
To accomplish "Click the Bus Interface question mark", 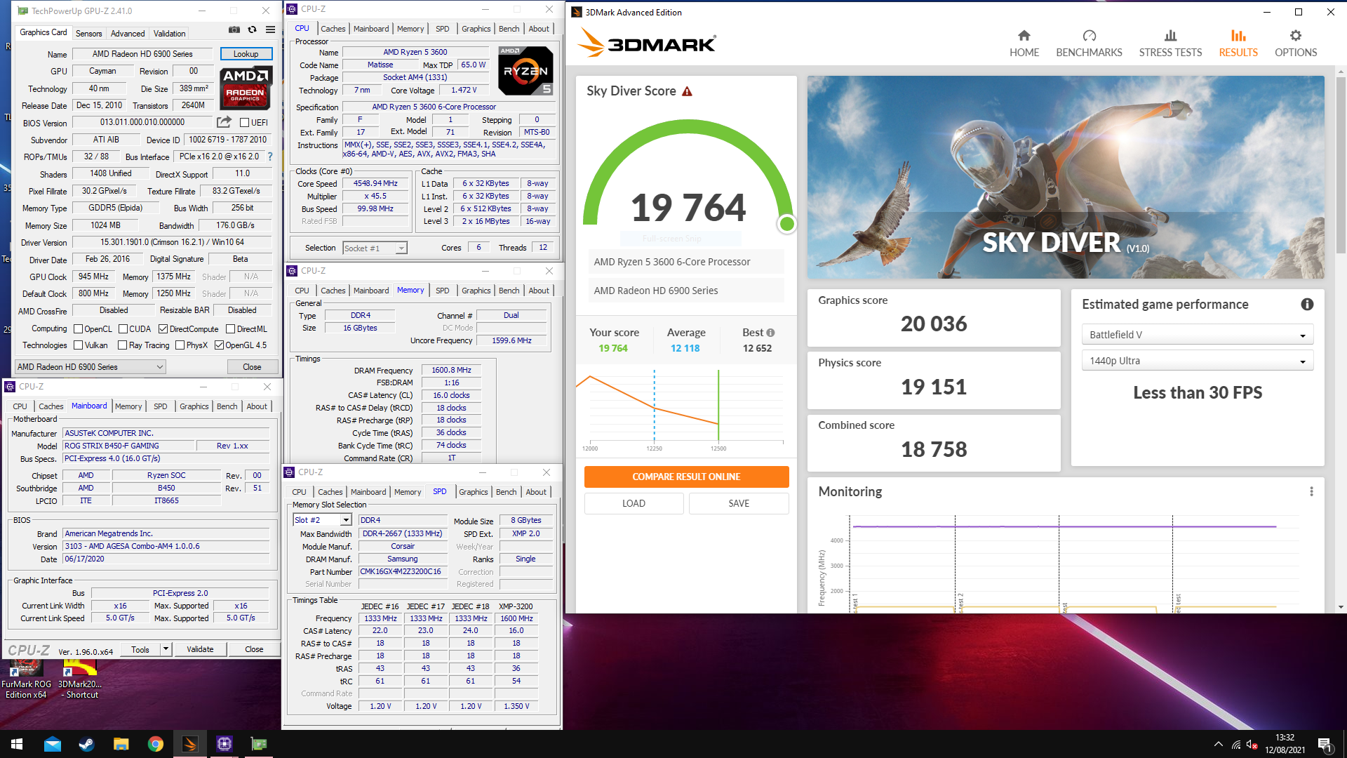I will pos(270,157).
